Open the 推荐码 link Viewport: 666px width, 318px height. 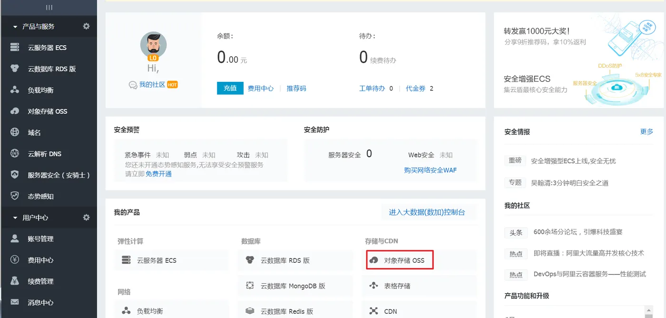click(x=296, y=88)
